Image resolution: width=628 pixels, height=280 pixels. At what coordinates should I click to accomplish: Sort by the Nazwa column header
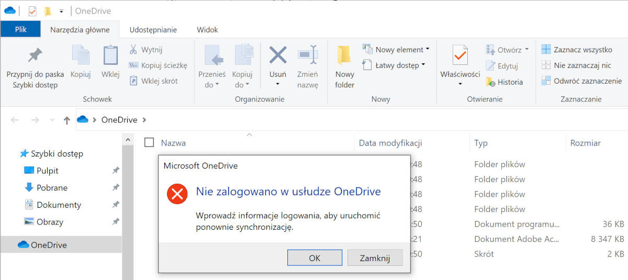(173, 143)
